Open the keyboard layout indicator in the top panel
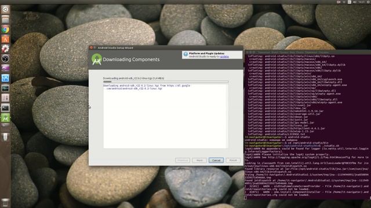The width and height of the screenshot is (371, 208). coord(349,2)
